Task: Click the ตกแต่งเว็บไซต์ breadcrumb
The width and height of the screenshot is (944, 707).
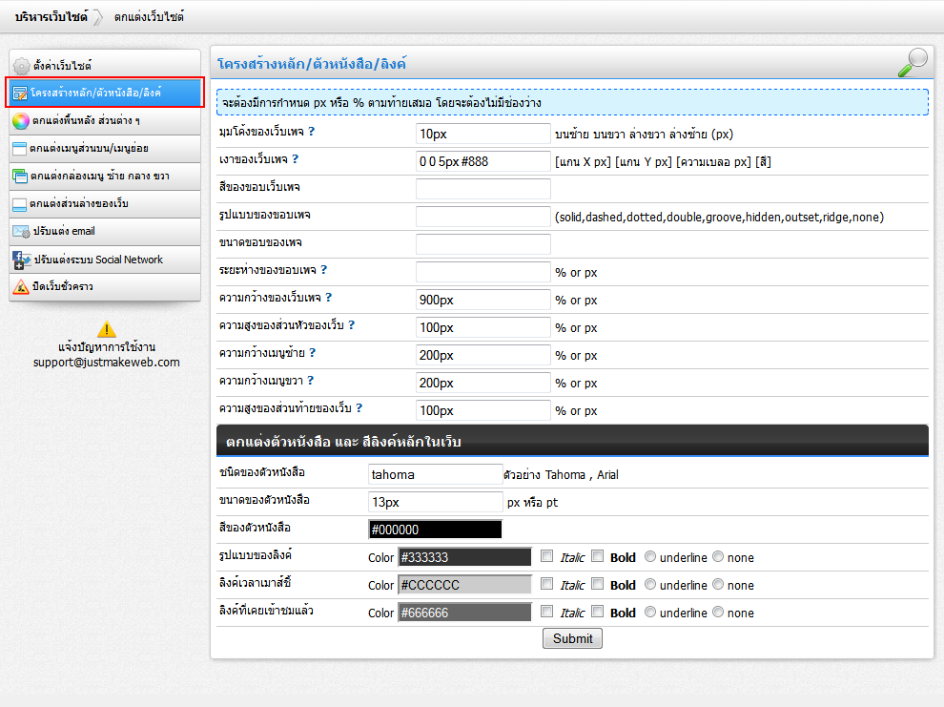Action: [x=149, y=17]
